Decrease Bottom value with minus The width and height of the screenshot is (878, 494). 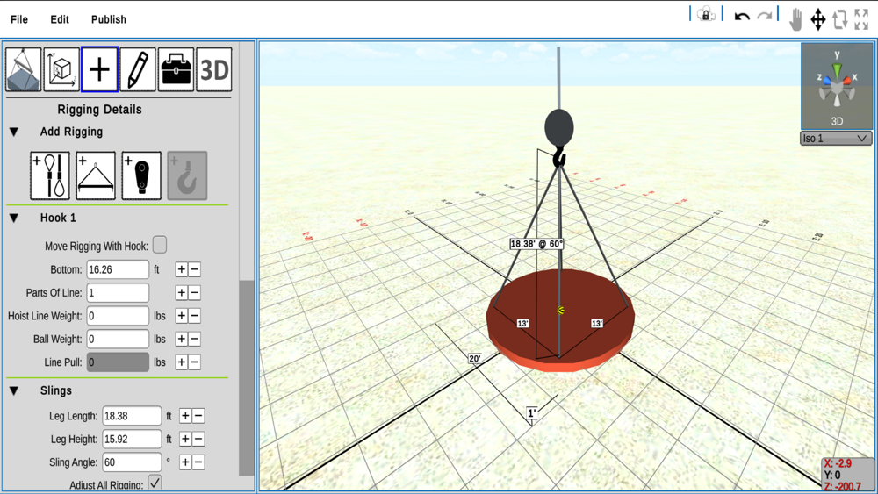194,269
